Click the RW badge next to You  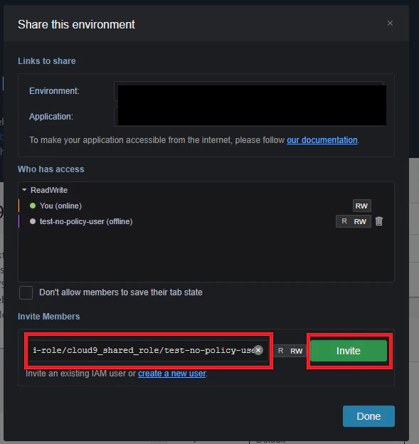[x=361, y=206]
